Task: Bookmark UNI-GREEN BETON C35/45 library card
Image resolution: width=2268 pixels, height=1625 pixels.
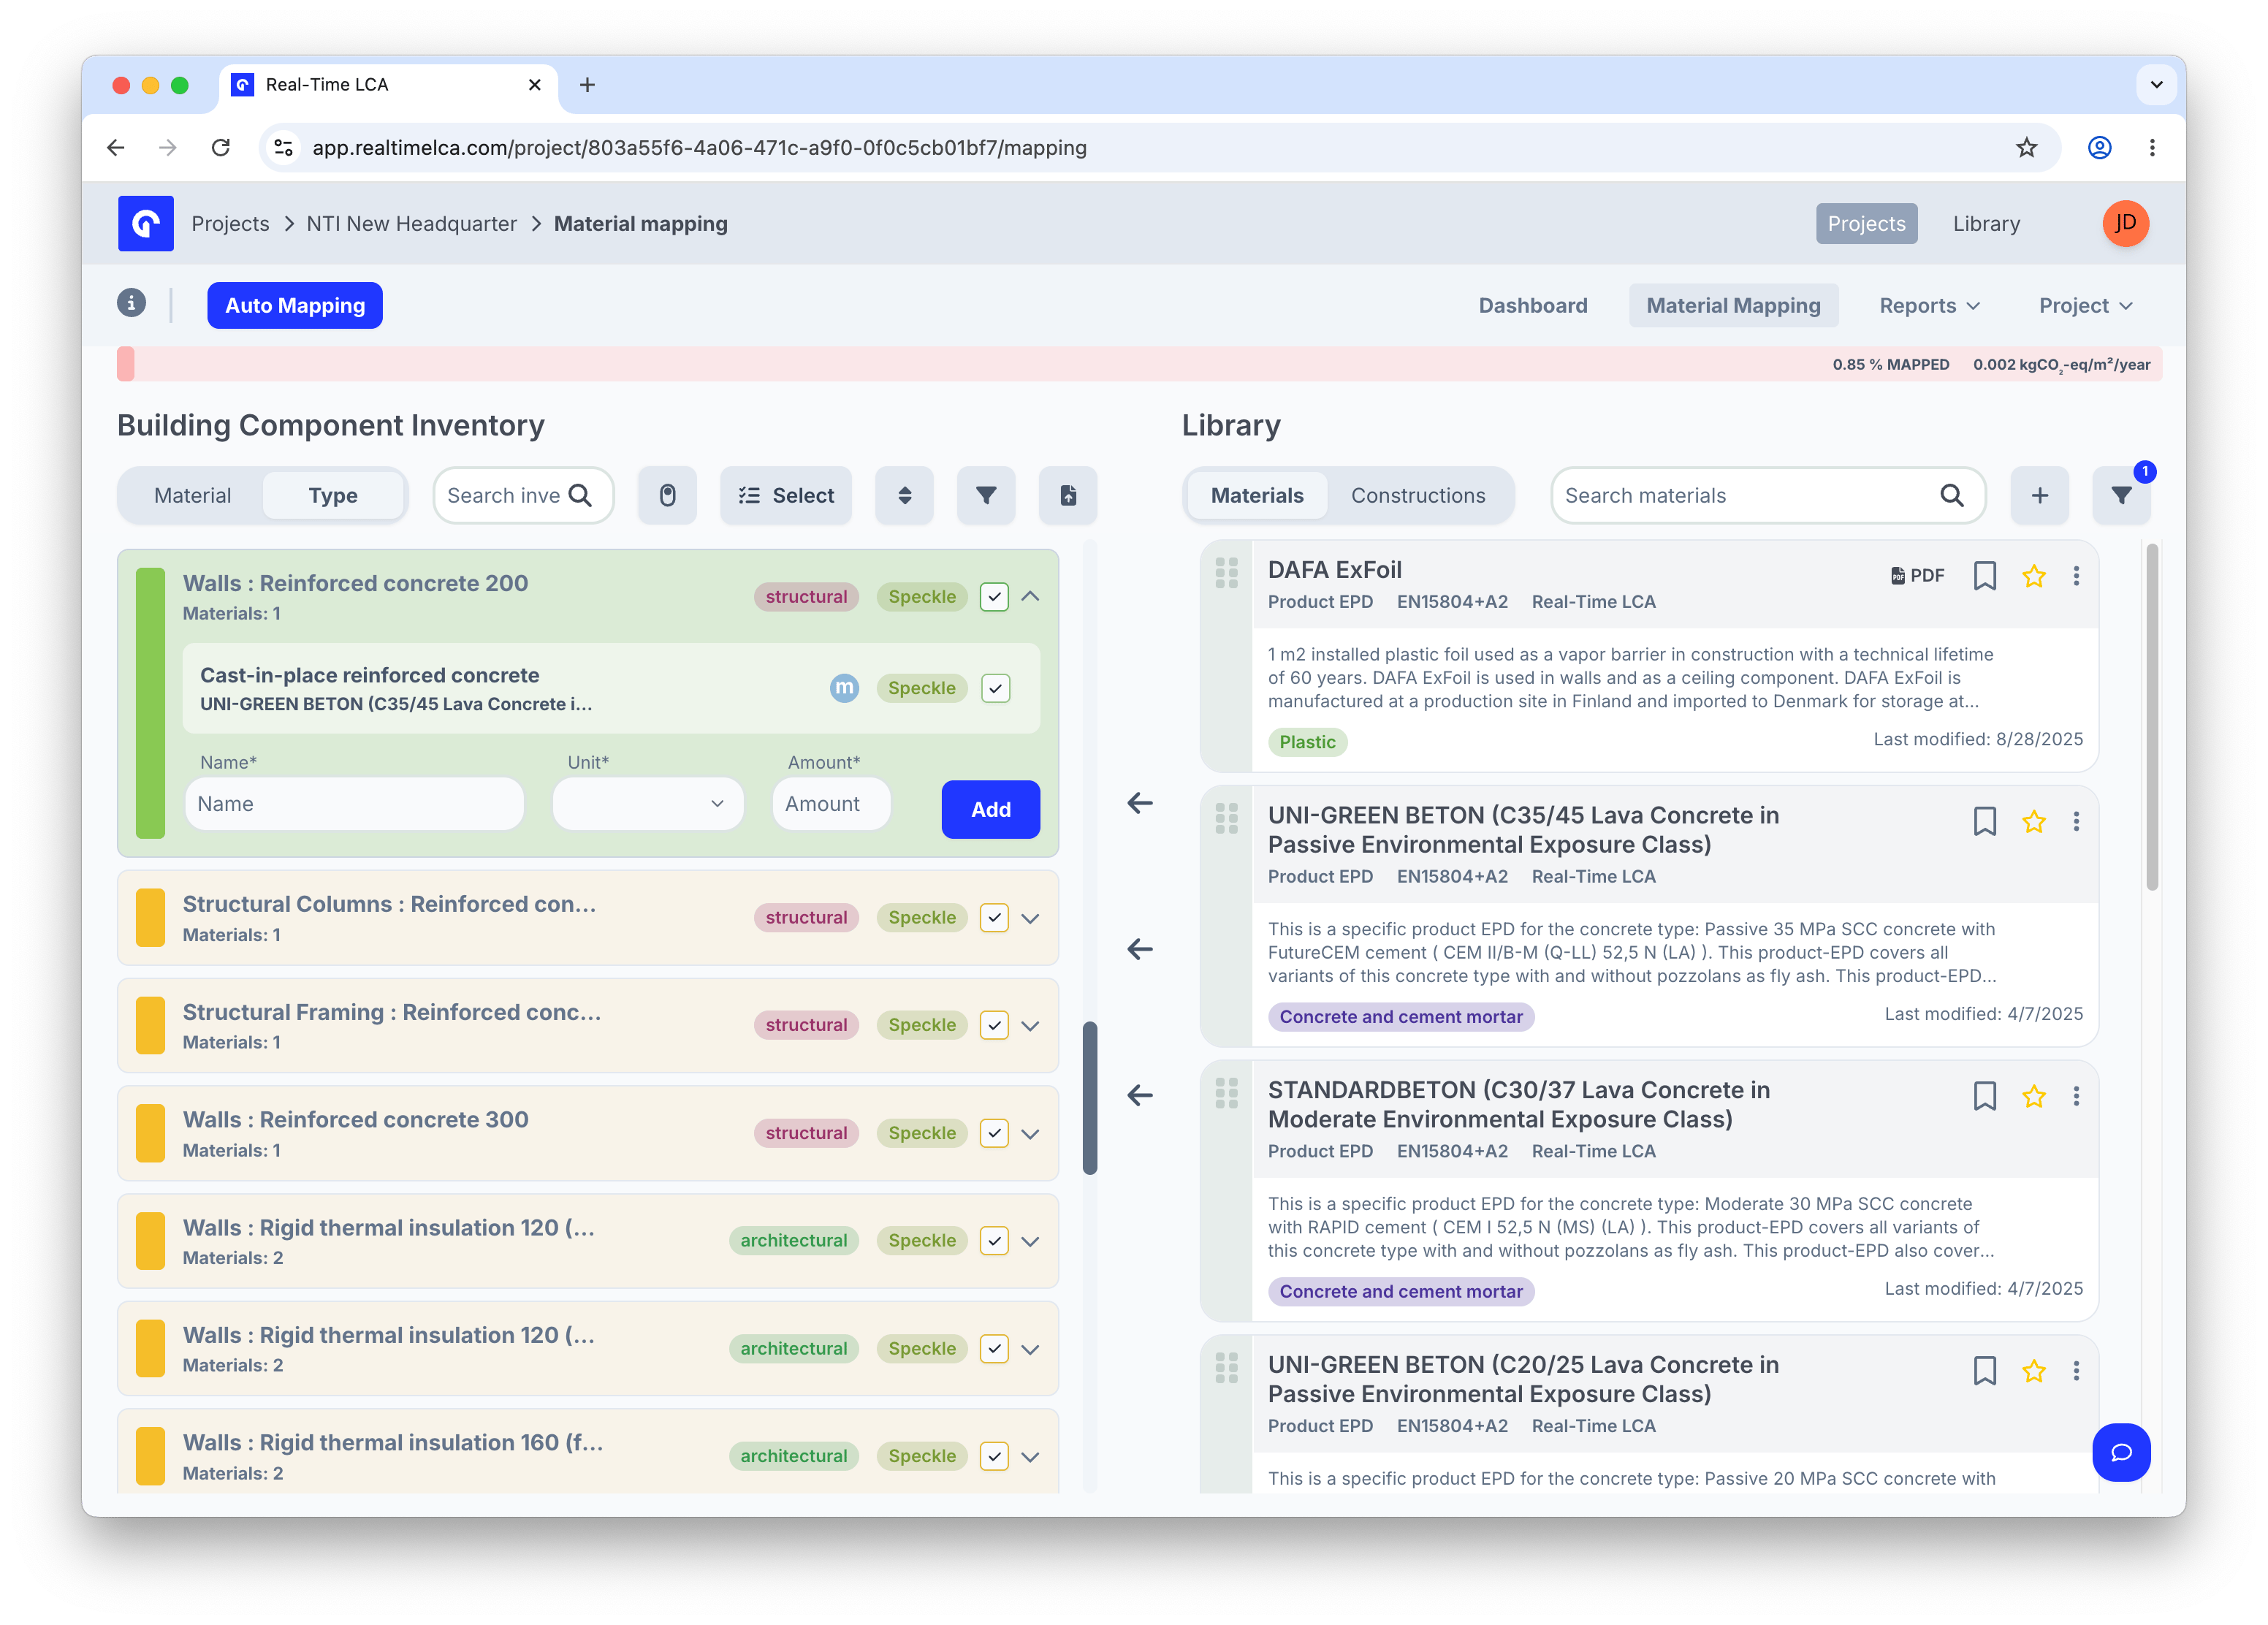Action: [x=1985, y=822]
